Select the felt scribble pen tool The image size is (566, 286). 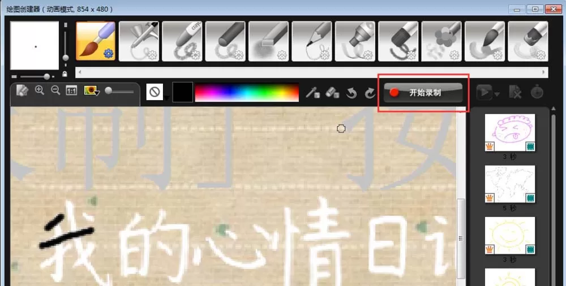[x=398, y=41]
